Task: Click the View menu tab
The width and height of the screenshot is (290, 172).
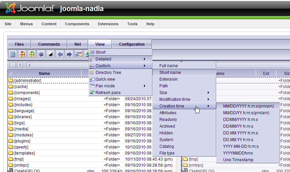Action: [x=100, y=44]
